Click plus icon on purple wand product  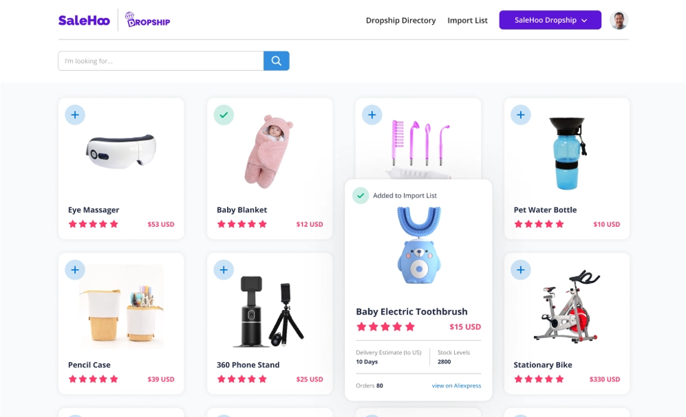click(372, 115)
